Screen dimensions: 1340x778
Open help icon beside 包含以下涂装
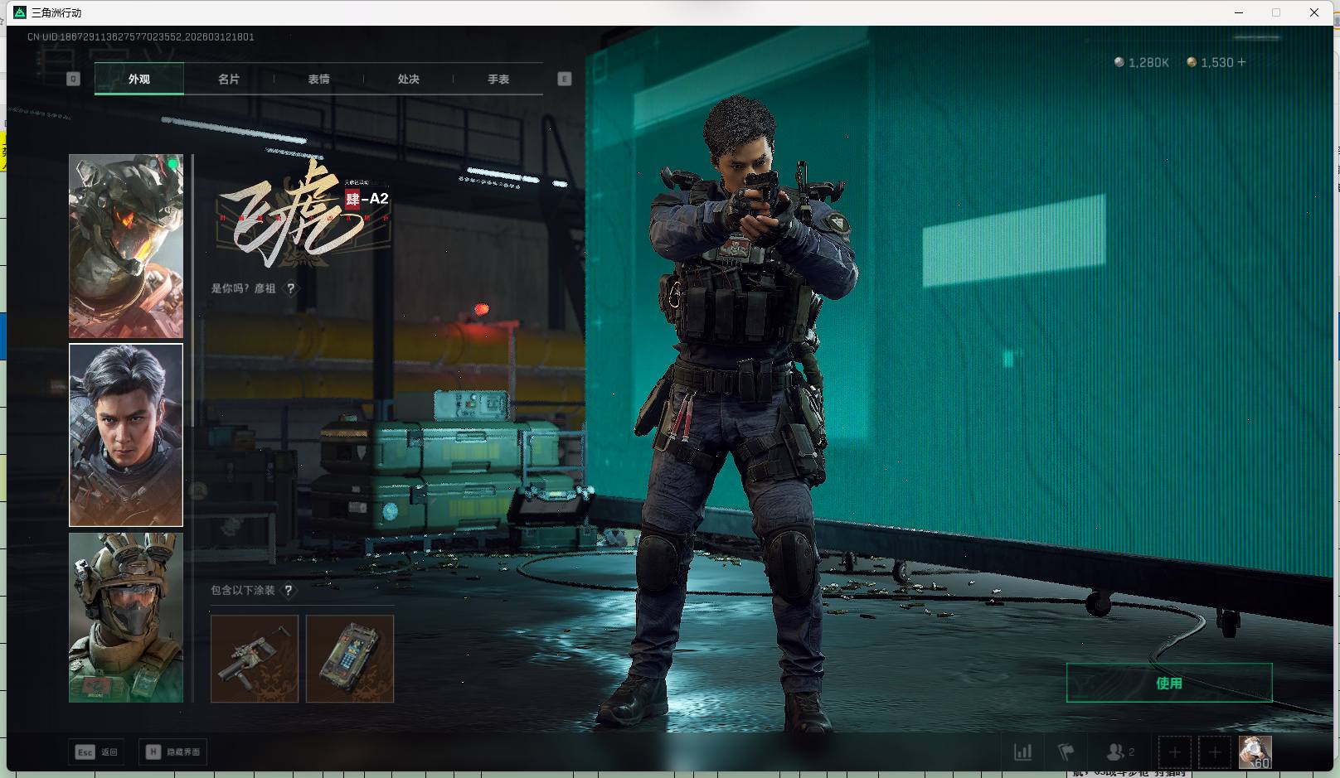288,591
